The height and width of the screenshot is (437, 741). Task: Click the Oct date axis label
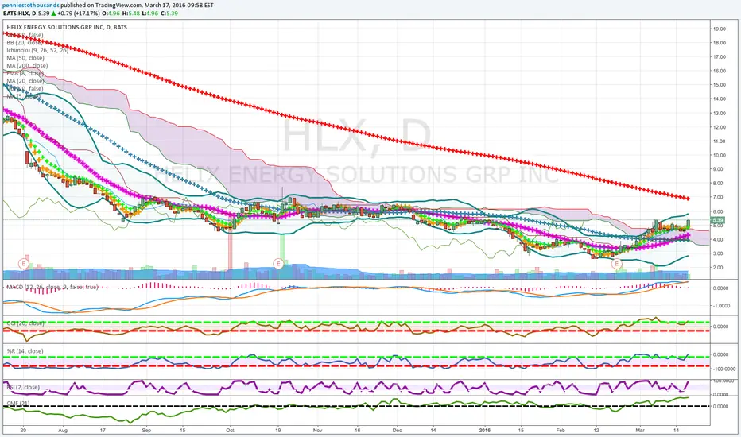pyautogui.click(x=230, y=431)
